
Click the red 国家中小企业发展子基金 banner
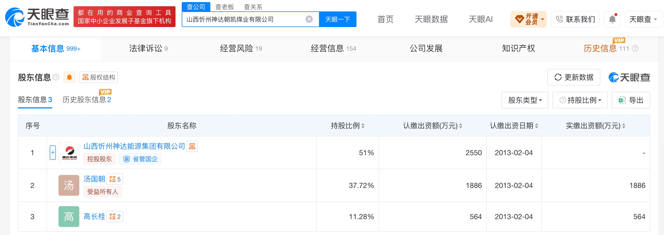coord(125,17)
